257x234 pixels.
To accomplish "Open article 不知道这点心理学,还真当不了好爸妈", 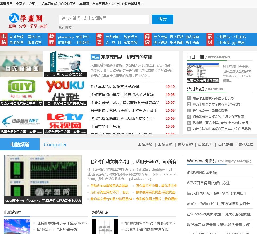I will (x=122, y=95).
